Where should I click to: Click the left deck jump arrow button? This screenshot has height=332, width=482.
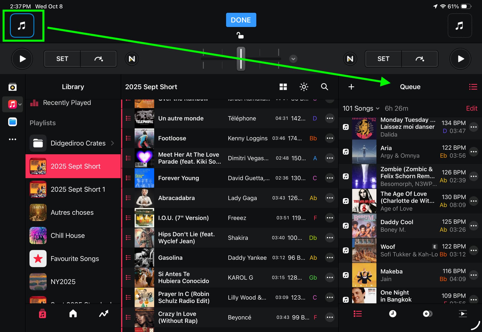(x=99, y=59)
